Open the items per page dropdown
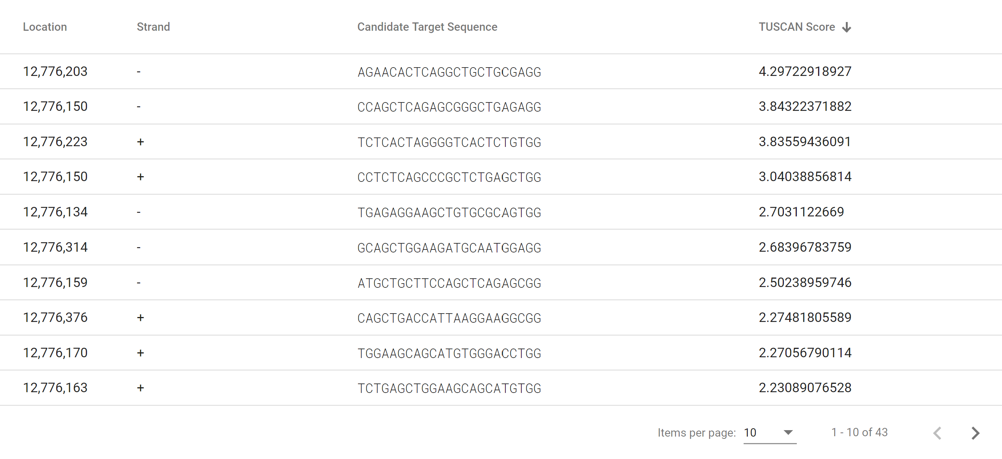Screen dimensions: 1002x459 point(788,432)
